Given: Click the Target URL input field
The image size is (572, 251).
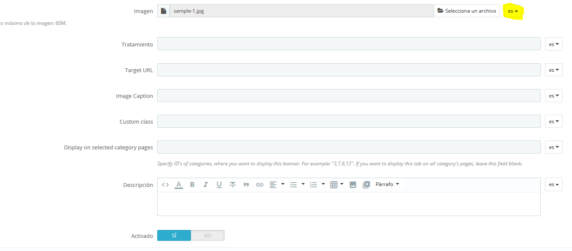Looking at the screenshot, I should click(x=349, y=70).
